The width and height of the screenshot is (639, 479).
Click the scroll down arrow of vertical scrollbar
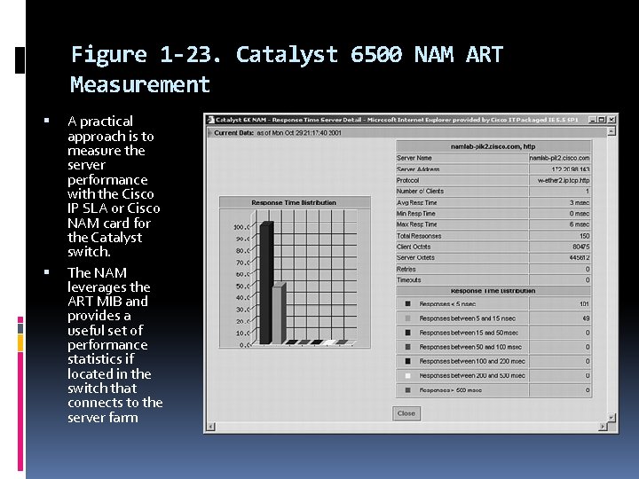click(x=611, y=418)
